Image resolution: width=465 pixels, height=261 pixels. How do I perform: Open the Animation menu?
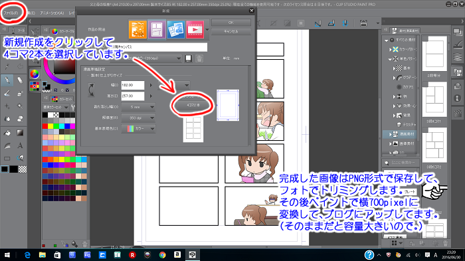pyautogui.click(x=52, y=13)
